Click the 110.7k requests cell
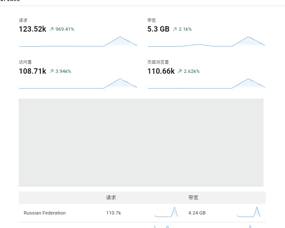Viewport: 285px width, 228px height. [114, 213]
